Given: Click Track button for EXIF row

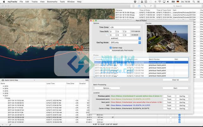Looking at the screenshot, I should click(x=169, y=106).
